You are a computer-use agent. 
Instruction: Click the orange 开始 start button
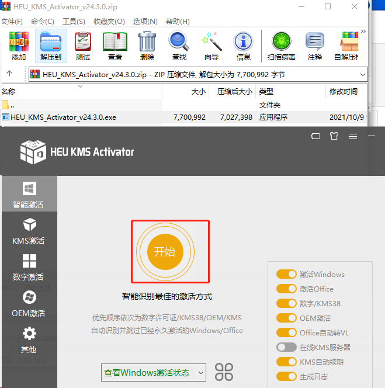165,252
